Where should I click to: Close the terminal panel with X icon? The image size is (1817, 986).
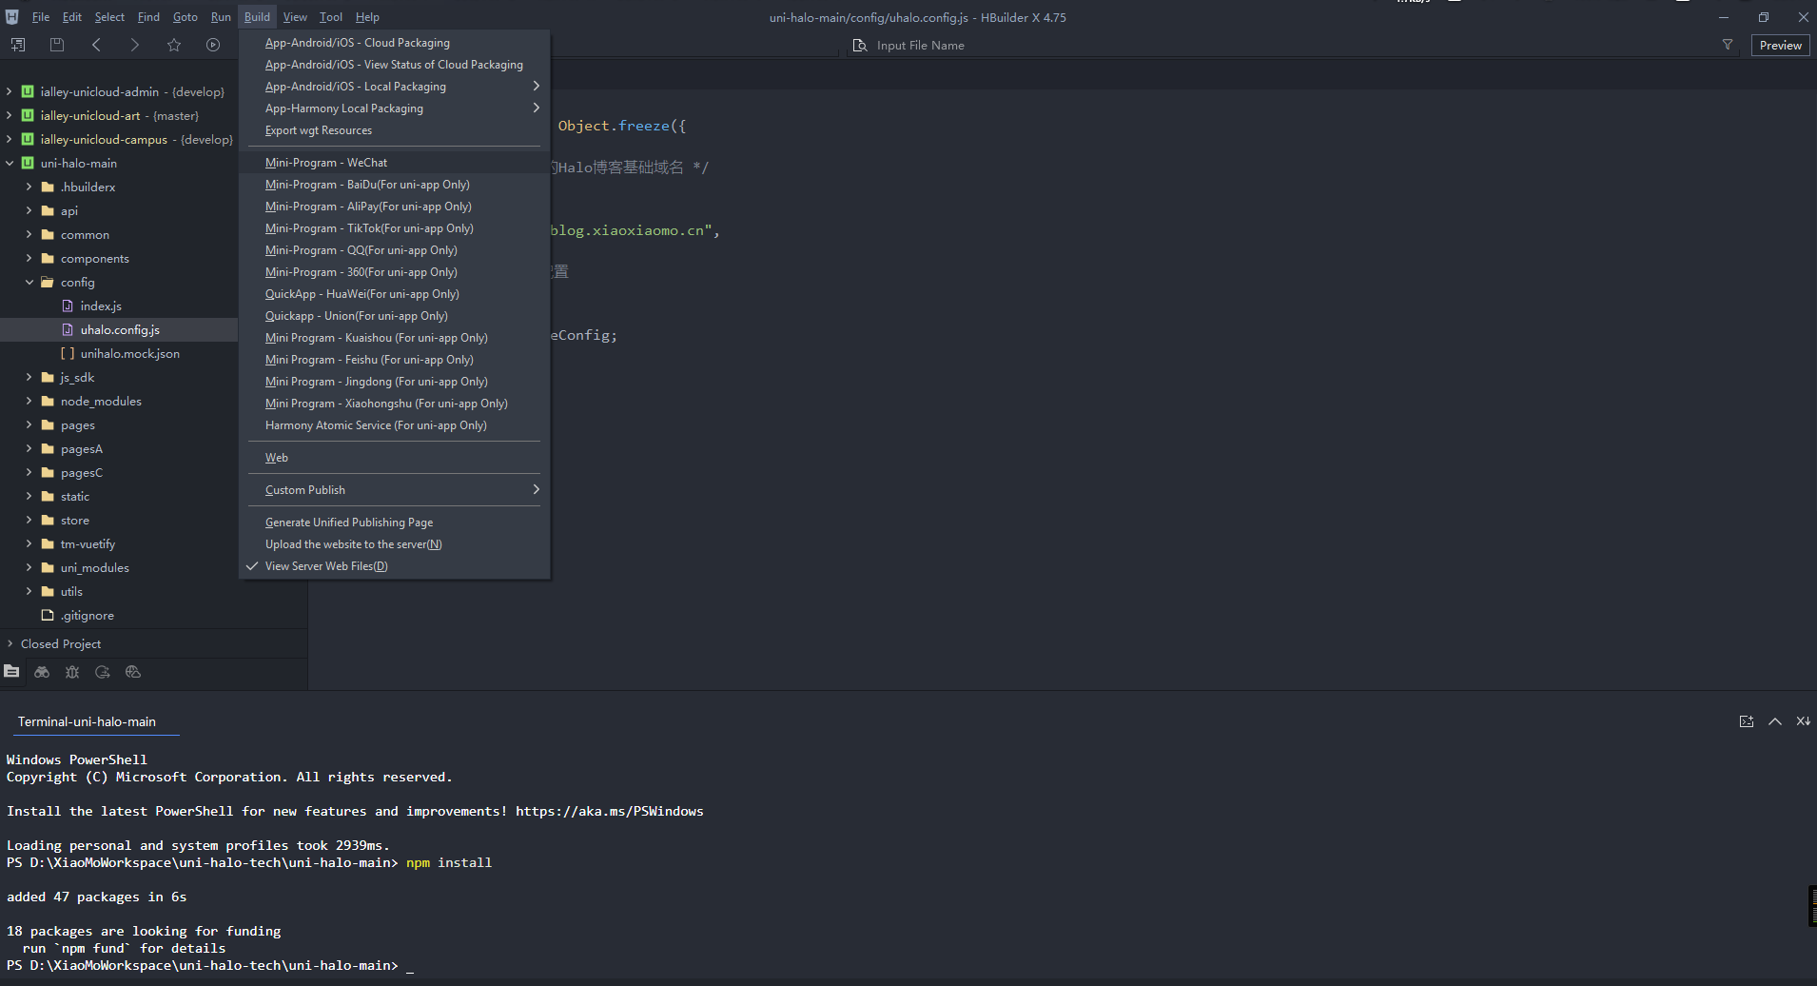1803,721
